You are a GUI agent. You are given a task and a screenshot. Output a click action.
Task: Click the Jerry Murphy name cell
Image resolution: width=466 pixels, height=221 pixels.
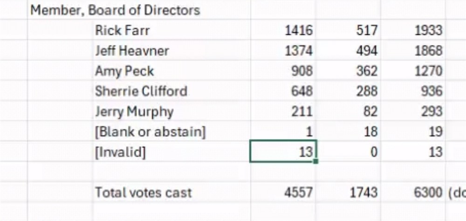(172, 111)
